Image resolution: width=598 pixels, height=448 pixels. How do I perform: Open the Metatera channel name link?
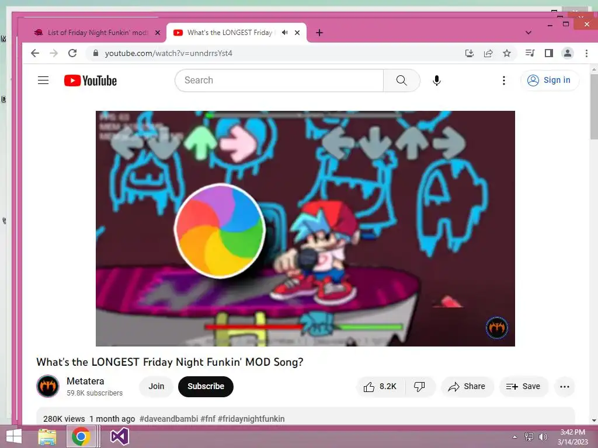(x=85, y=381)
